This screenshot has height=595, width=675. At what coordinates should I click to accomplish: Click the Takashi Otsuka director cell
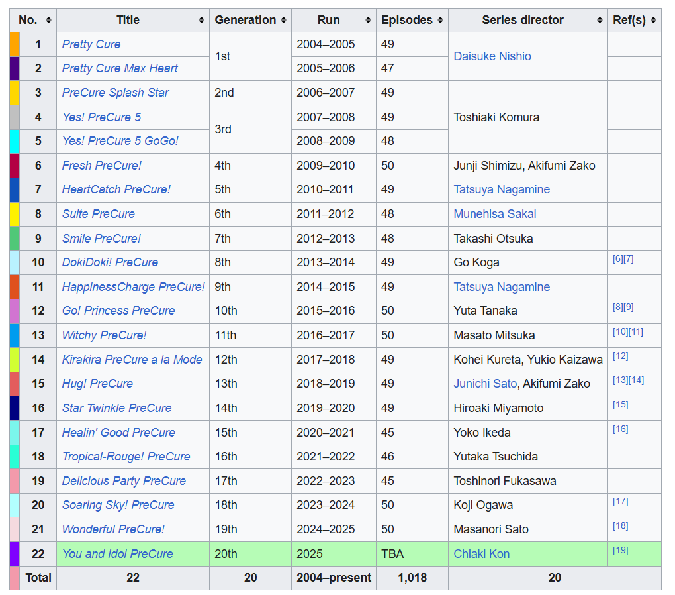pos(528,239)
